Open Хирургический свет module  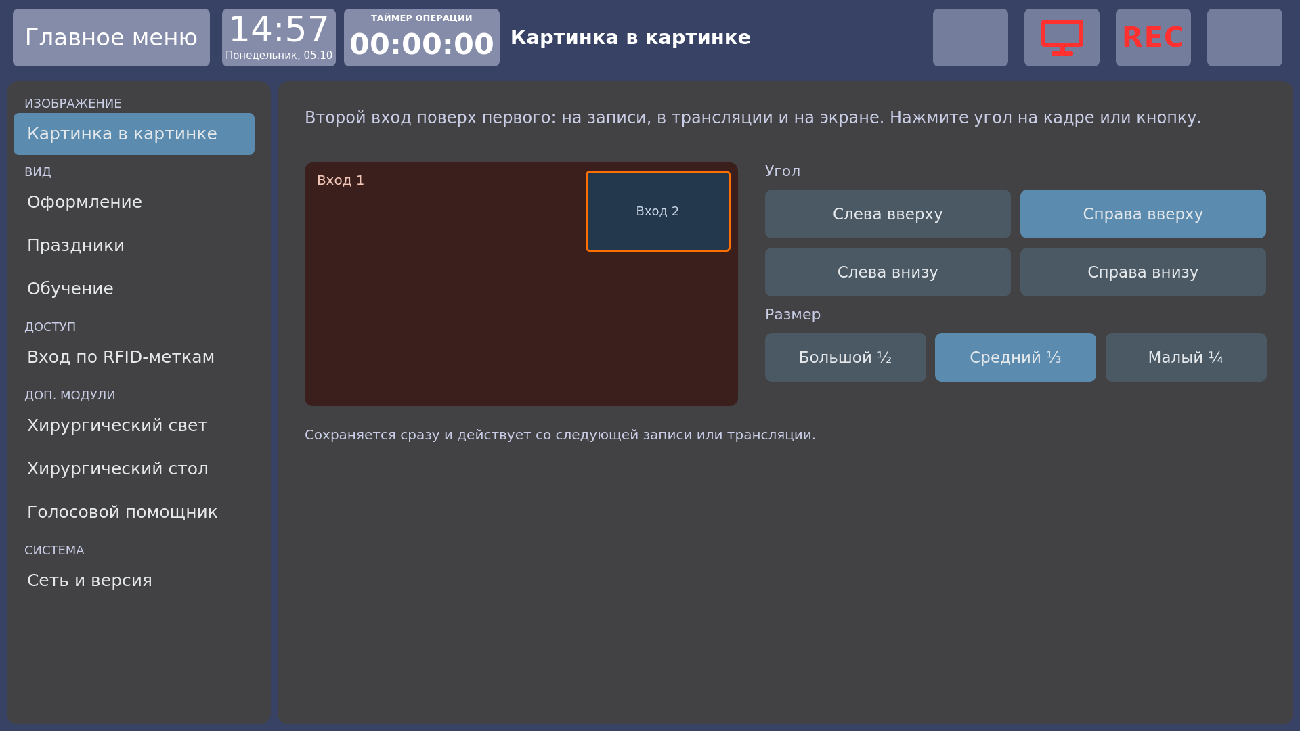pos(134,426)
